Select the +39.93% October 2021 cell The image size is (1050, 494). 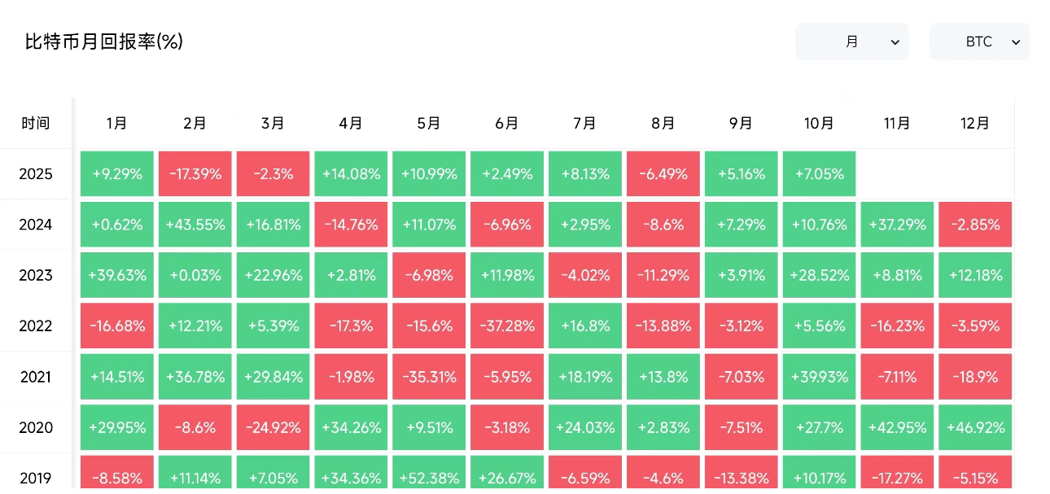tap(819, 377)
